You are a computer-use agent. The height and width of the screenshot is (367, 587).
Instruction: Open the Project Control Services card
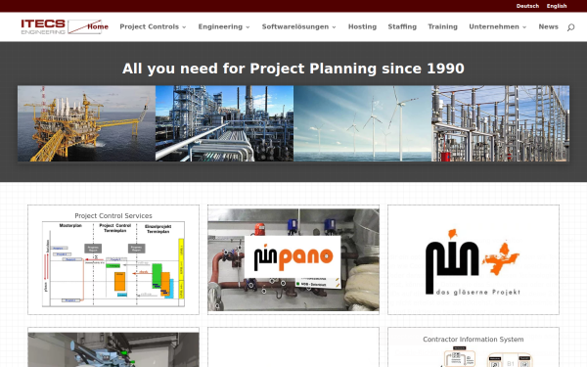[x=113, y=259]
